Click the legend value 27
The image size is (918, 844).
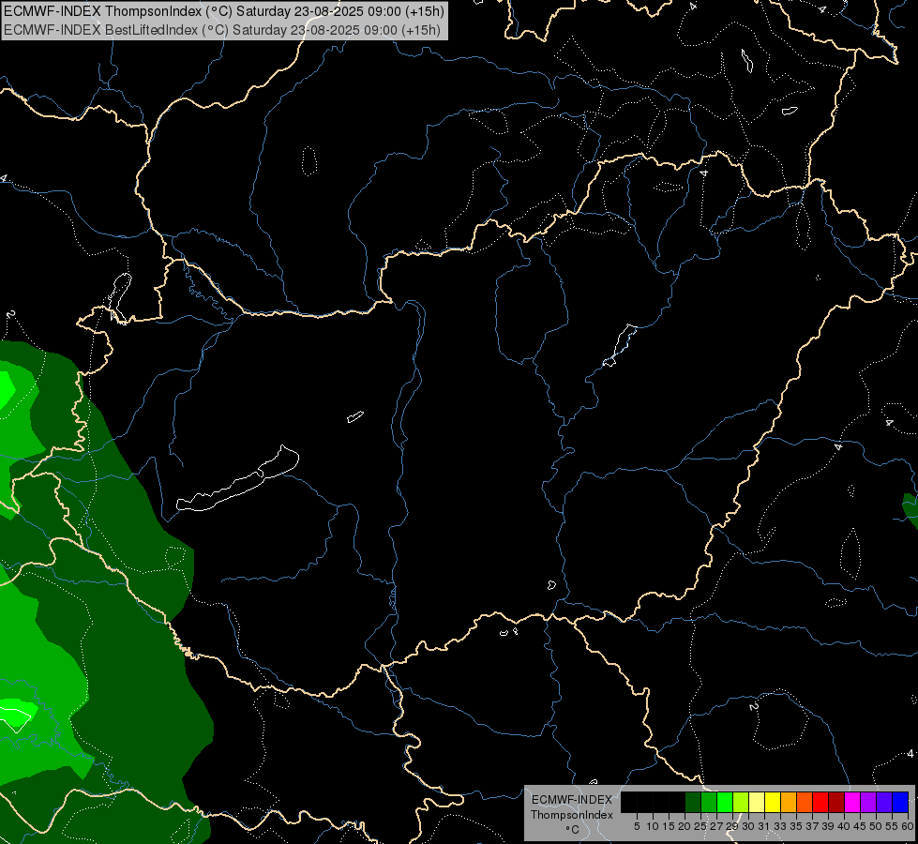[716, 826]
